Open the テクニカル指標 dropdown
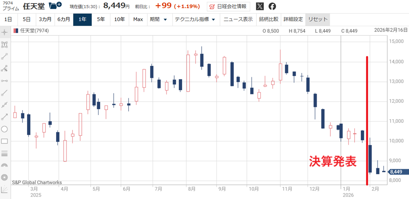The width and height of the screenshot is (409, 199). (195, 19)
